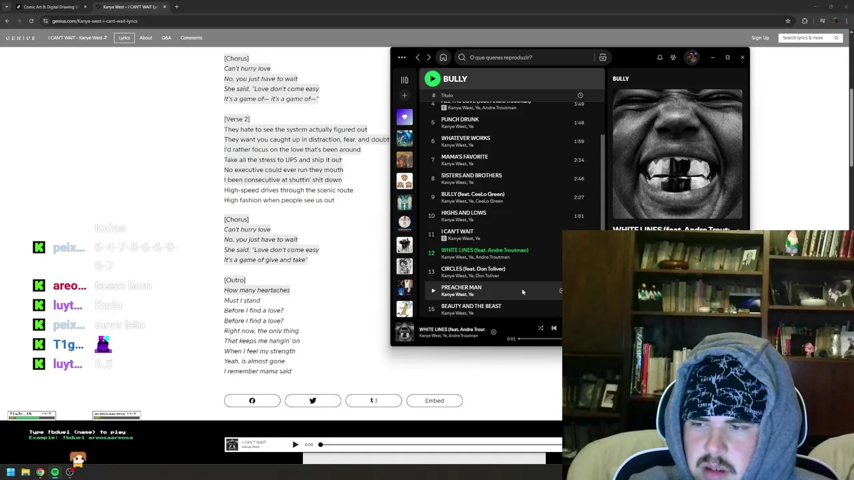The width and height of the screenshot is (854, 480).
Task: Toggle shuffle in Spotify player
Action: click(x=540, y=328)
